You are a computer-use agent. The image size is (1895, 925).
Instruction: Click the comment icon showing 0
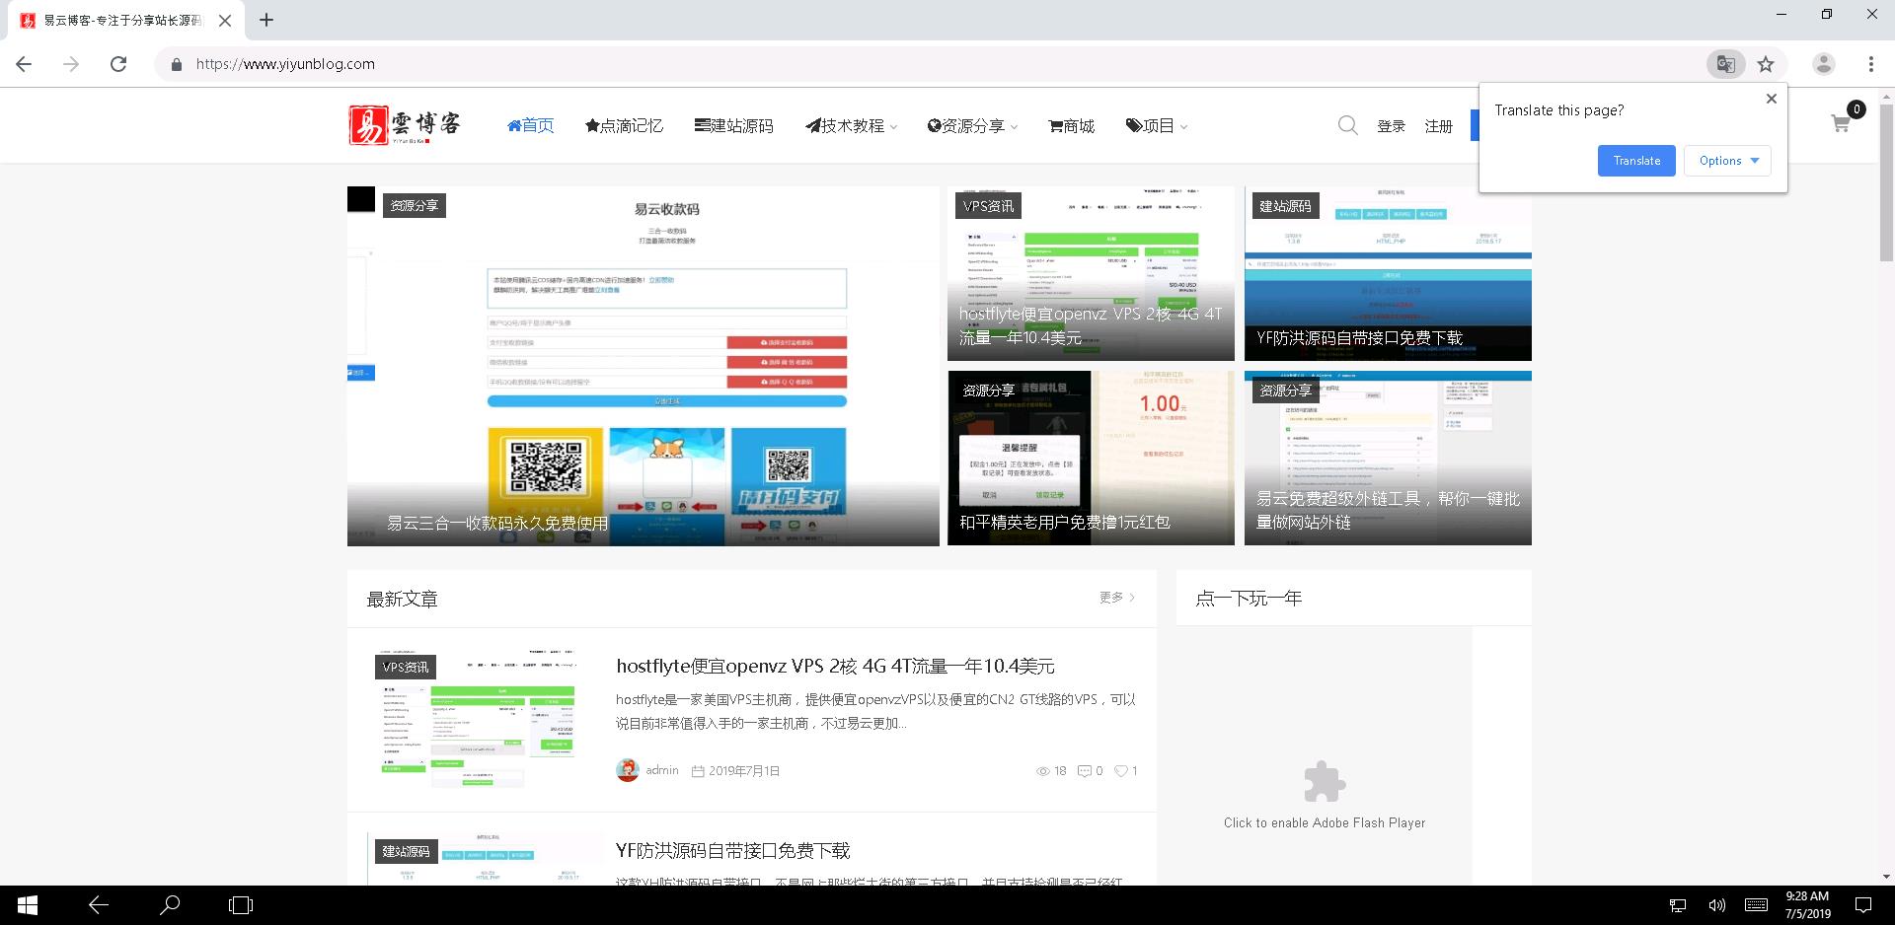point(1084,771)
